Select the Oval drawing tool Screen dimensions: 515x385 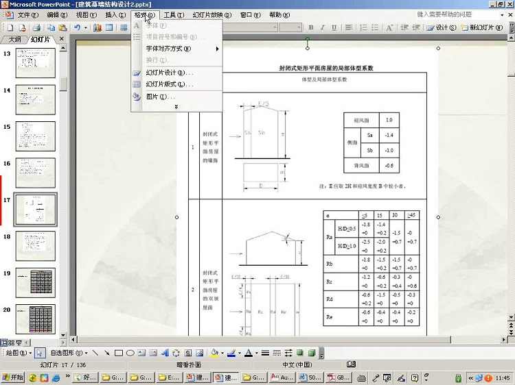coord(130,353)
